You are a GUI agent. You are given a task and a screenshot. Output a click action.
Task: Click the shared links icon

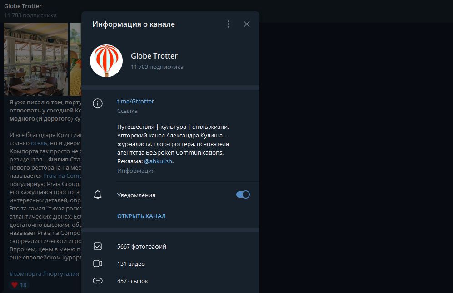coord(97,281)
